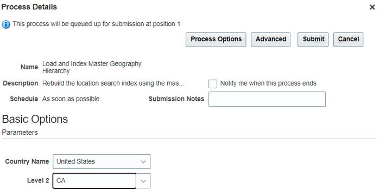Click the queued for submission message
The width and height of the screenshot is (380, 196).
click(97, 24)
